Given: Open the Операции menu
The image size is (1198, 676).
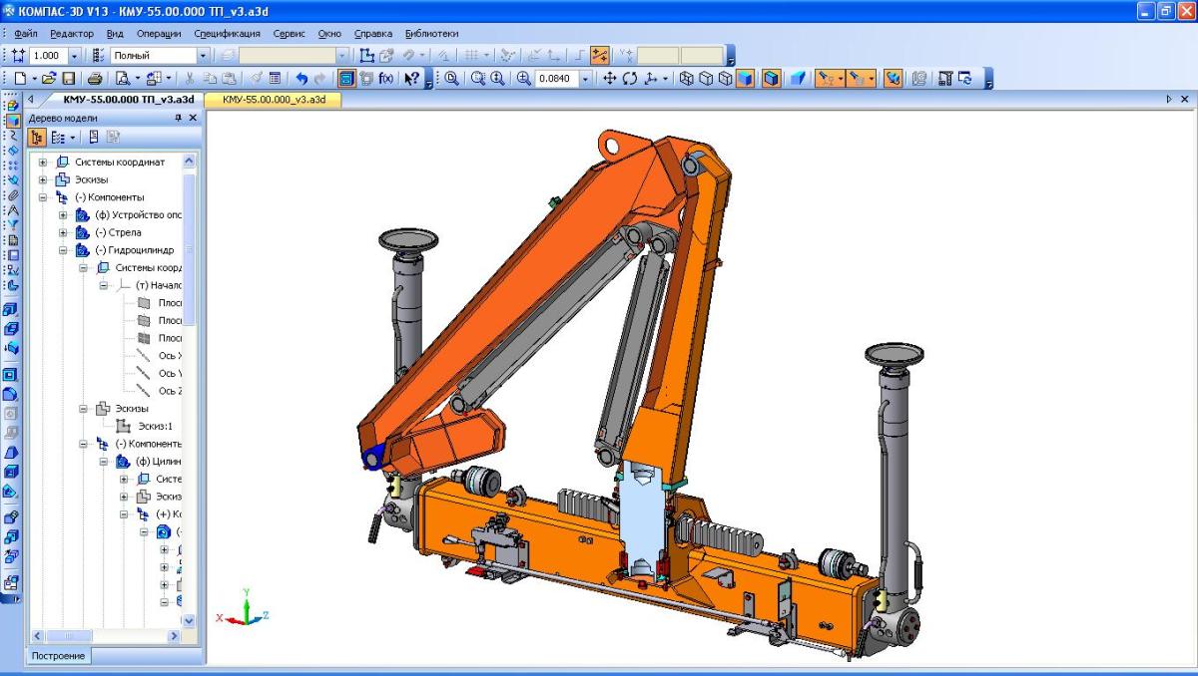Looking at the screenshot, I should (159, 33).
